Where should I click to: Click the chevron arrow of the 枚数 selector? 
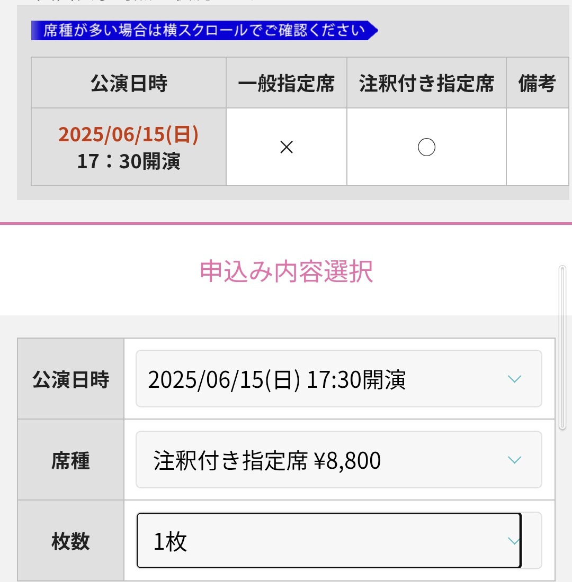click(514, 541)
